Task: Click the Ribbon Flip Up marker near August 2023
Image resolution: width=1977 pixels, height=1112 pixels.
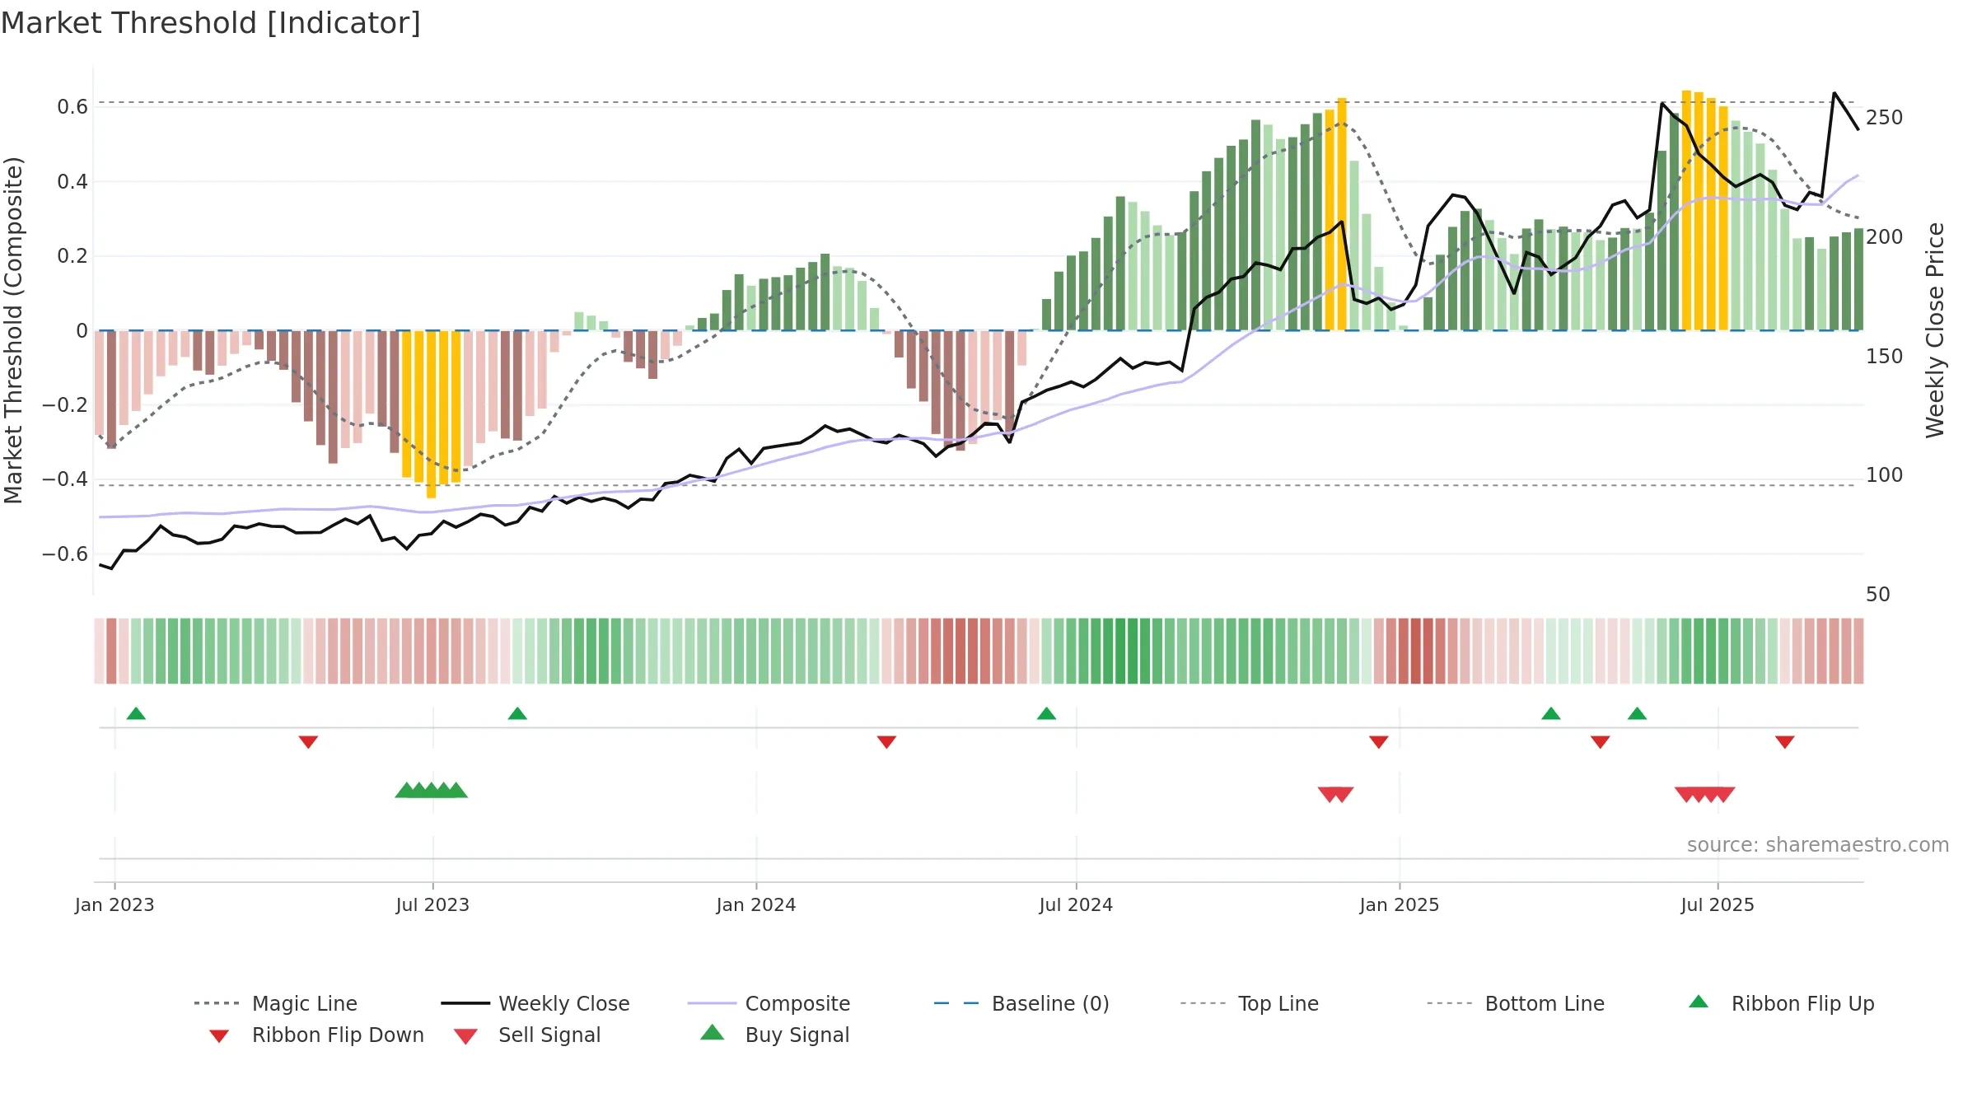Action: pos(517,713)
